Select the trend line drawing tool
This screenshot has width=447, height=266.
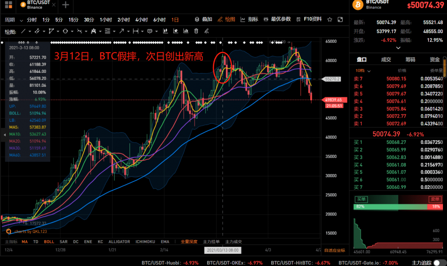point(23,31)
